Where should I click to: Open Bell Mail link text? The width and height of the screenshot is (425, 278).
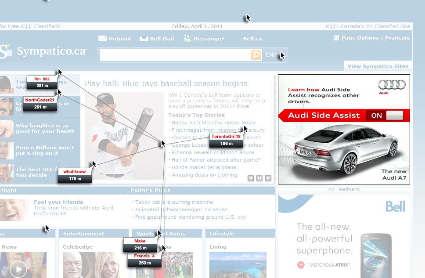(x=162, y=39)
